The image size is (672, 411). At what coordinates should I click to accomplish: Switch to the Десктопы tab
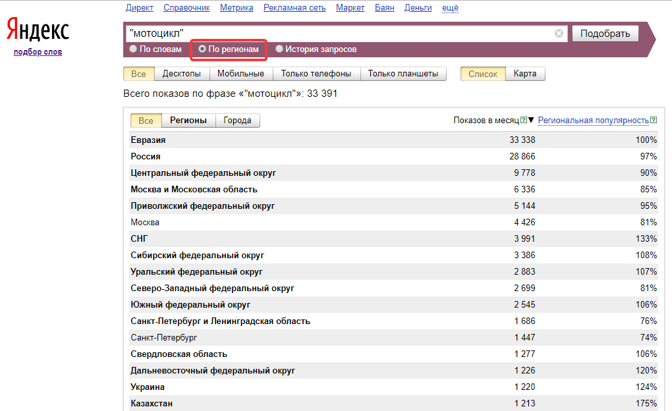tap(182, 74)
